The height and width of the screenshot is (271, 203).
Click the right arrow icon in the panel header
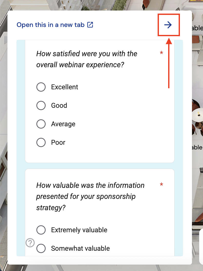(x=168, y=25)
